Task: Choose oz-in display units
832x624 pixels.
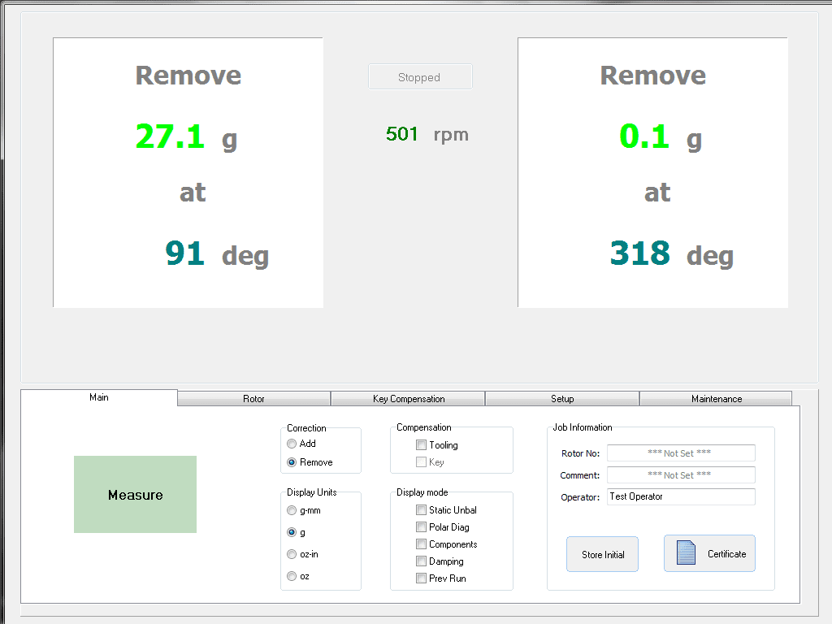Action: point(292,554)
